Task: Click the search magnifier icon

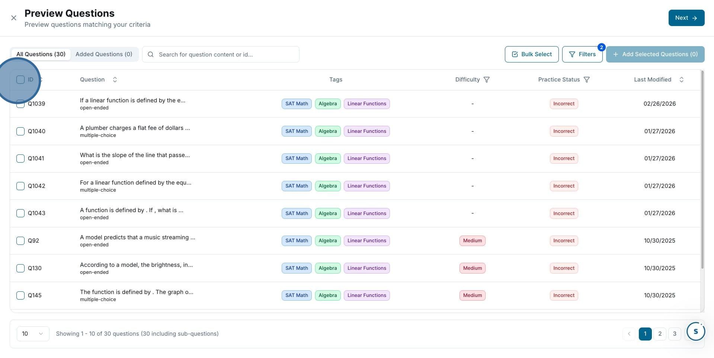Action: click(x=151, y=54)
